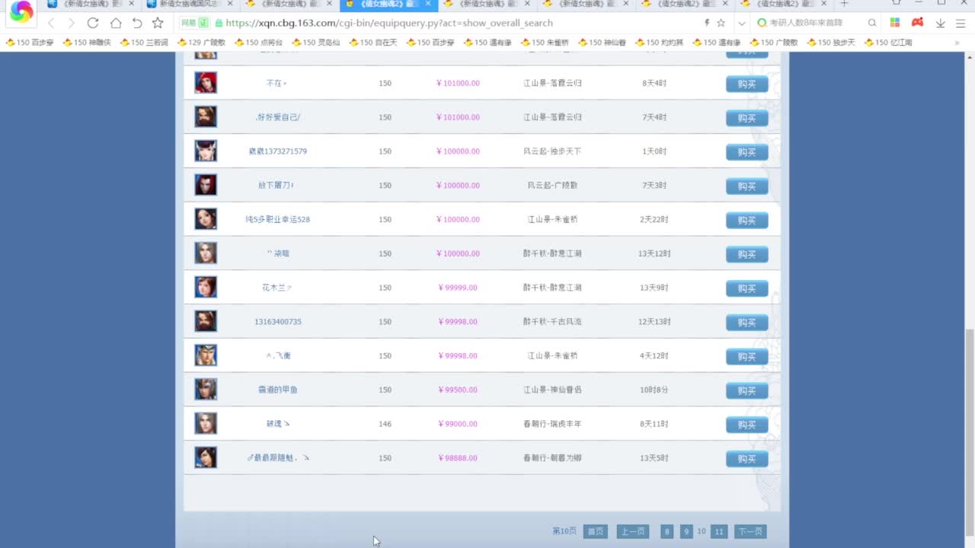Click 购买 button for 花木兰 listing
Viewport: 975px width, 548px height.
click(x=746, y=288)
